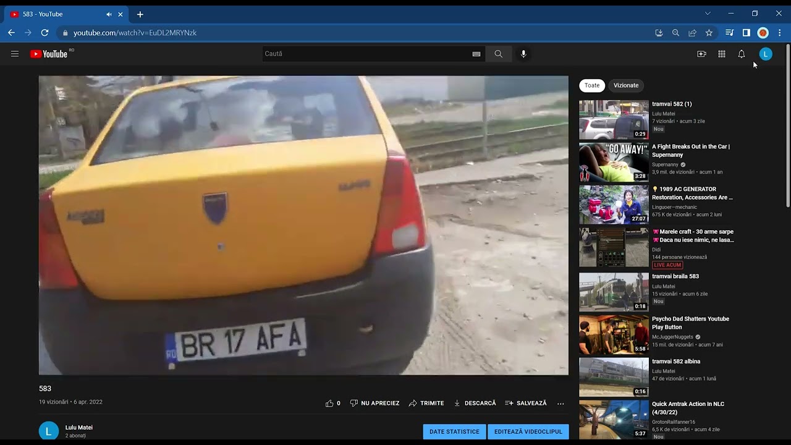Save video to playlist with SALVEAZĂ
Viewport: 791px width, 445px height.
[x=526, y=403]
